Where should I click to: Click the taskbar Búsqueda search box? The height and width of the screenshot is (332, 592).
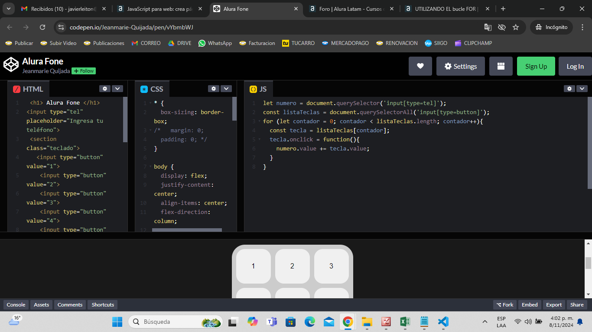point(175,322)
